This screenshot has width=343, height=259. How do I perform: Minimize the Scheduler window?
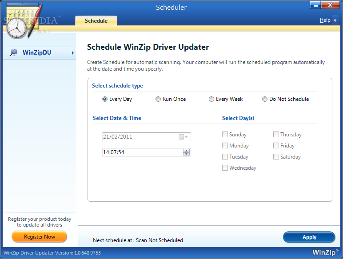click(x=315, y=5)
